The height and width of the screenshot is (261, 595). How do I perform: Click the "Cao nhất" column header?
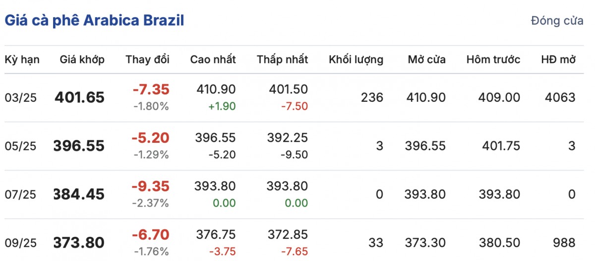point(213,60)
